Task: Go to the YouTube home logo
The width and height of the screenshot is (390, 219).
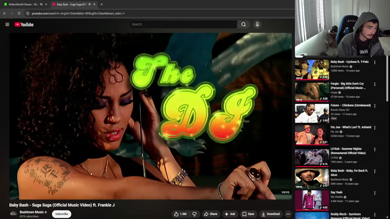Action: click(x=24, y=24)
